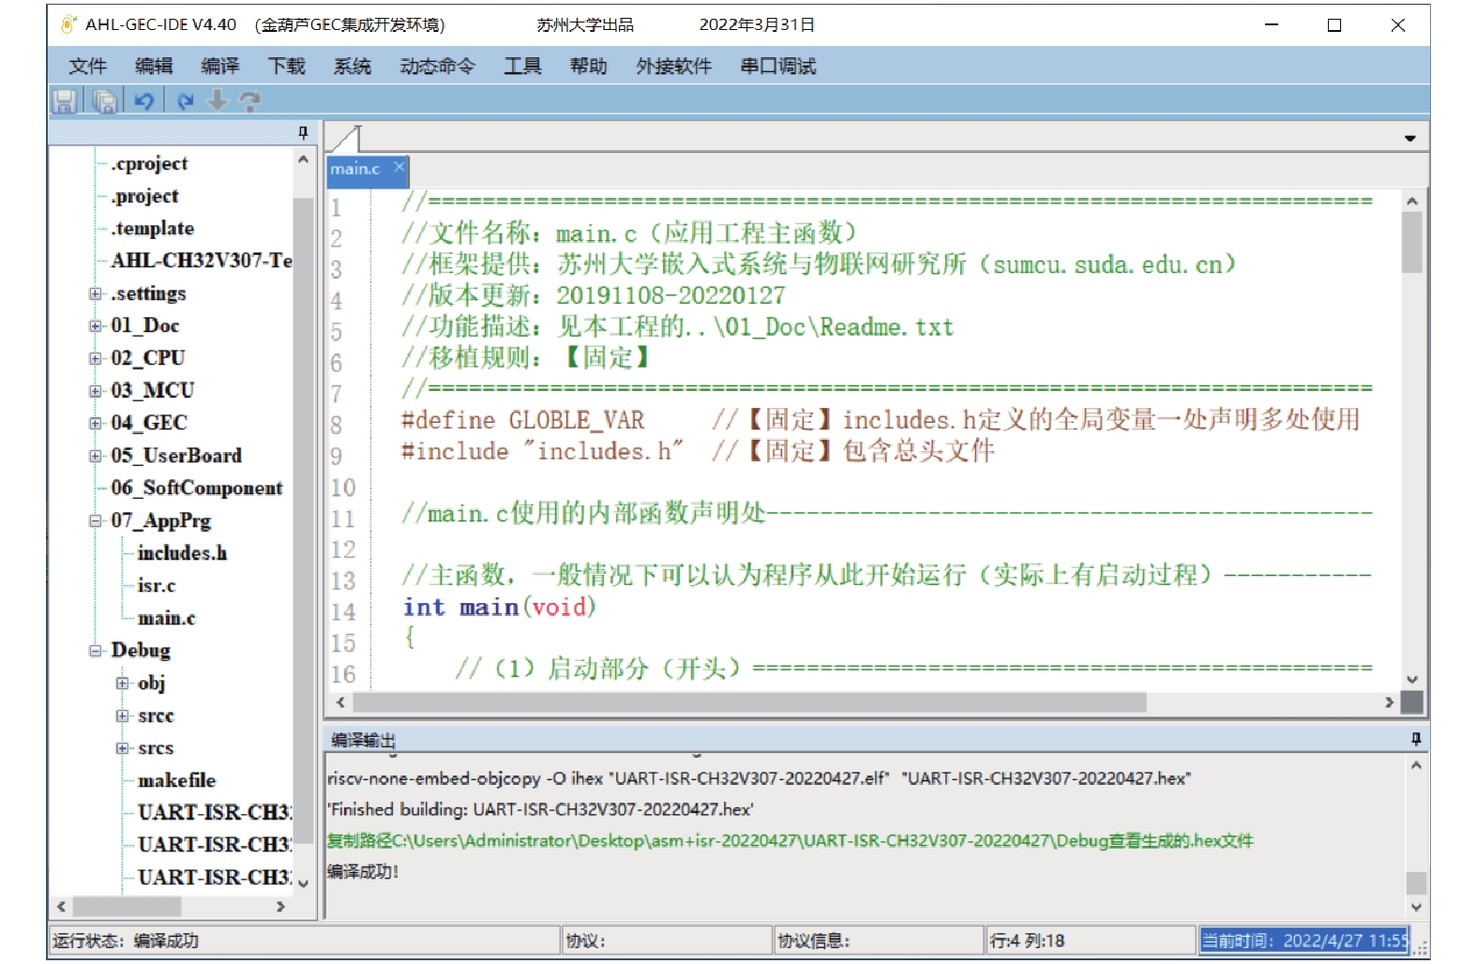Open the 工具 menu

[x=522, y=66]
